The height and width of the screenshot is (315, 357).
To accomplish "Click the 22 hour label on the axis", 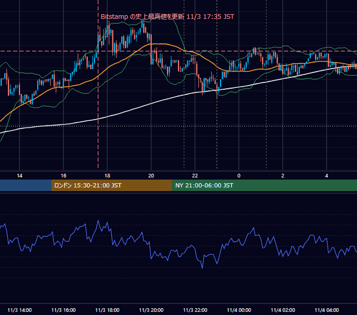I will pos(195,176).
